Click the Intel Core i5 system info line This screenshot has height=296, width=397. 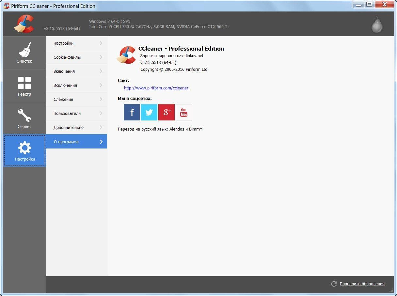tap(159, 27)
